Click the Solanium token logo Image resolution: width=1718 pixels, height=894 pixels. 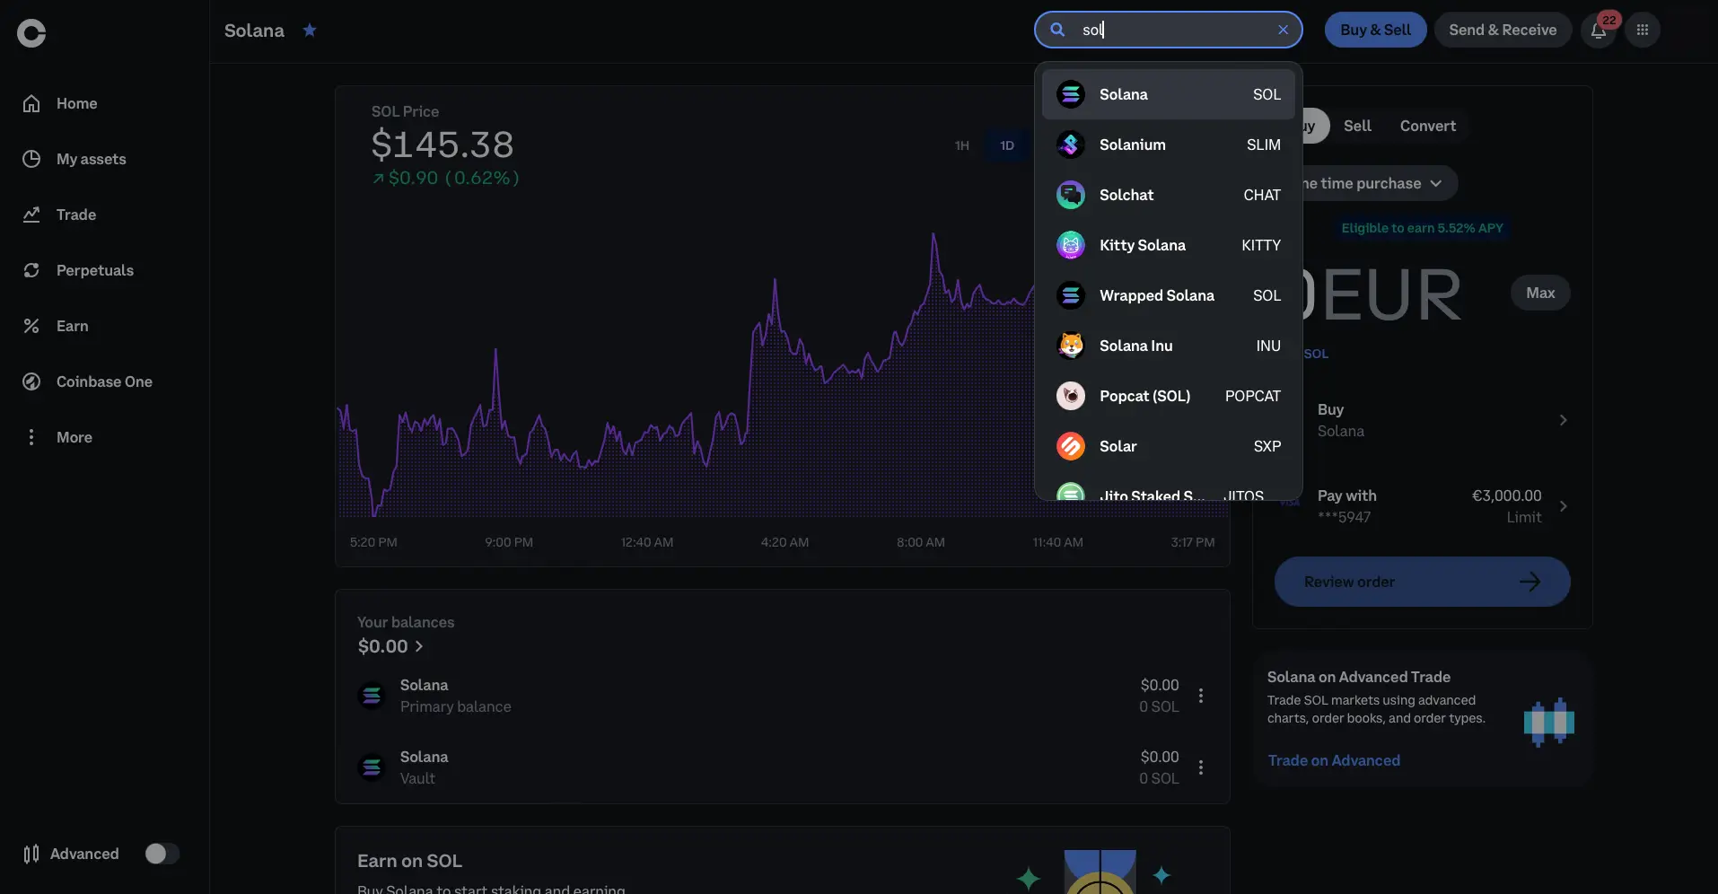[1071, 145]
